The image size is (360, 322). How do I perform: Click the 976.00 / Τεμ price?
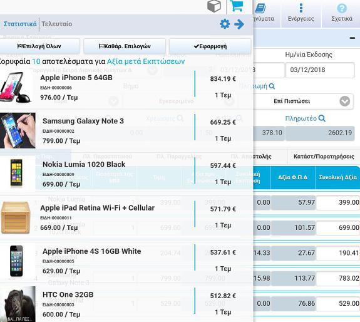59,98
